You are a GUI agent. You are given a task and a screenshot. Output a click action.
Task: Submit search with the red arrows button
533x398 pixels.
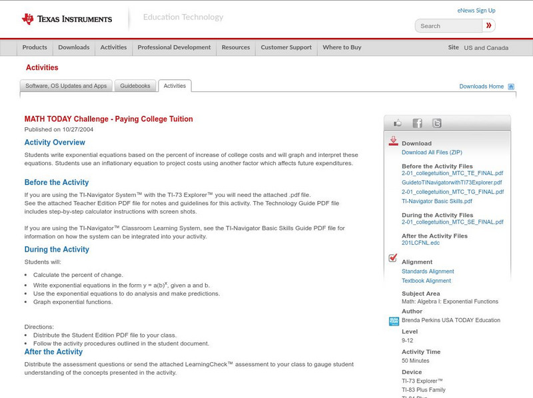point(488,25)
